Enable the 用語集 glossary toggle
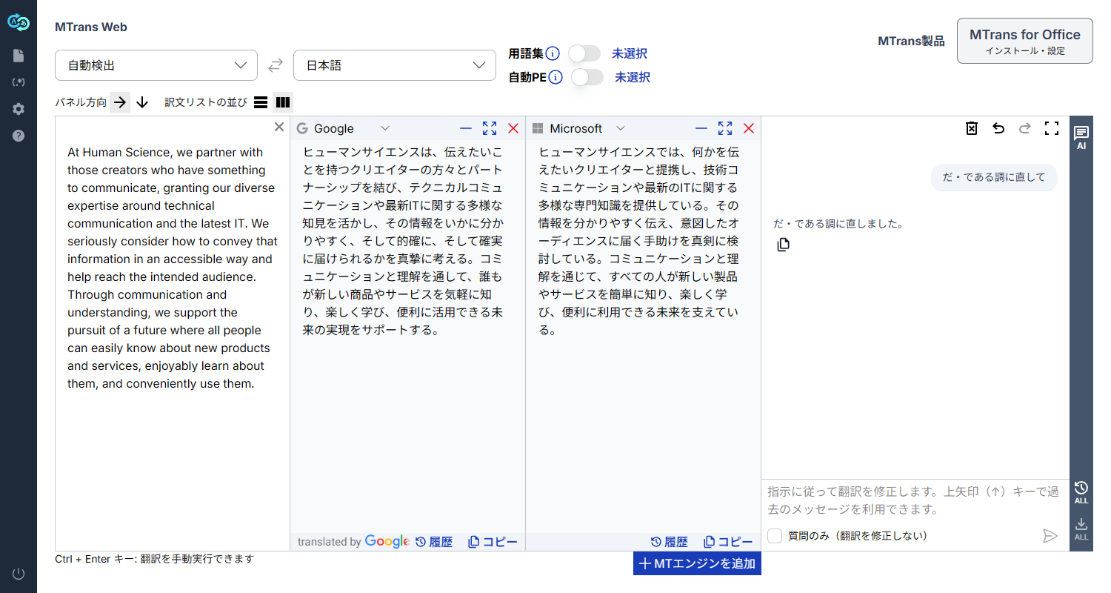1111x593 pixels. tap(584, 53)
